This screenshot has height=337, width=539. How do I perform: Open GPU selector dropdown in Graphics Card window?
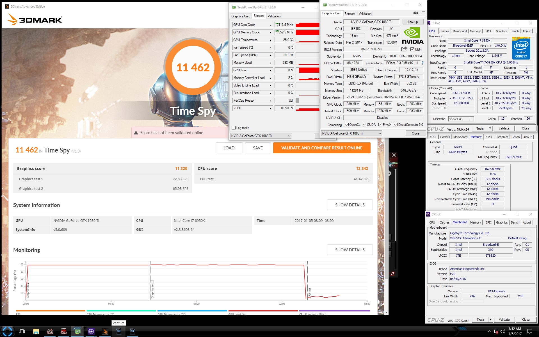[380, 133]
